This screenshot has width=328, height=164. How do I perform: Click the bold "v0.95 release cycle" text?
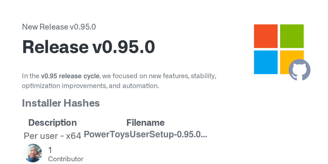tap(70, 76)
